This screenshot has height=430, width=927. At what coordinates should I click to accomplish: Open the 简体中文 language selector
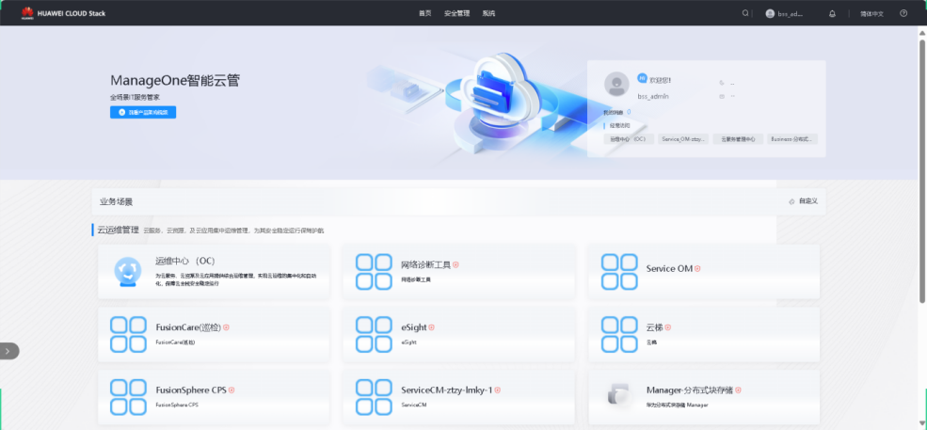pos(871,13)
